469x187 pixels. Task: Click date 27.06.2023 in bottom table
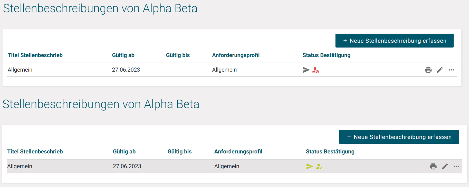127,166
